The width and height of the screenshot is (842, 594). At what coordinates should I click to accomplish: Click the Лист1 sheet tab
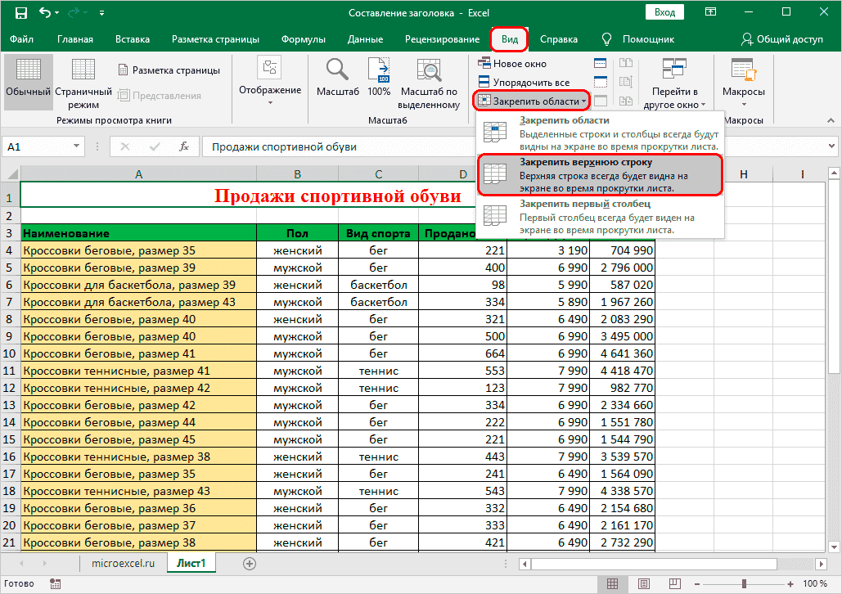[191, 563]
